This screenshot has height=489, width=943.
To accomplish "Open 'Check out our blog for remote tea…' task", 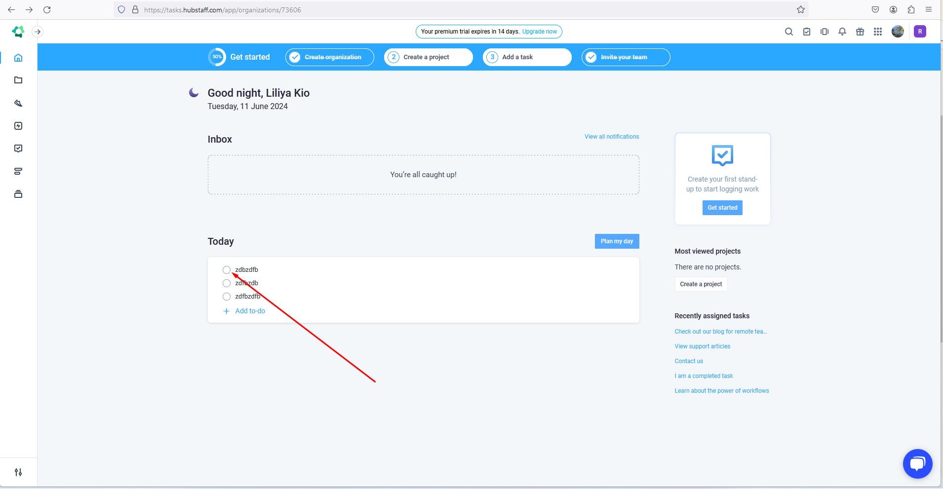I will [721, 332].
